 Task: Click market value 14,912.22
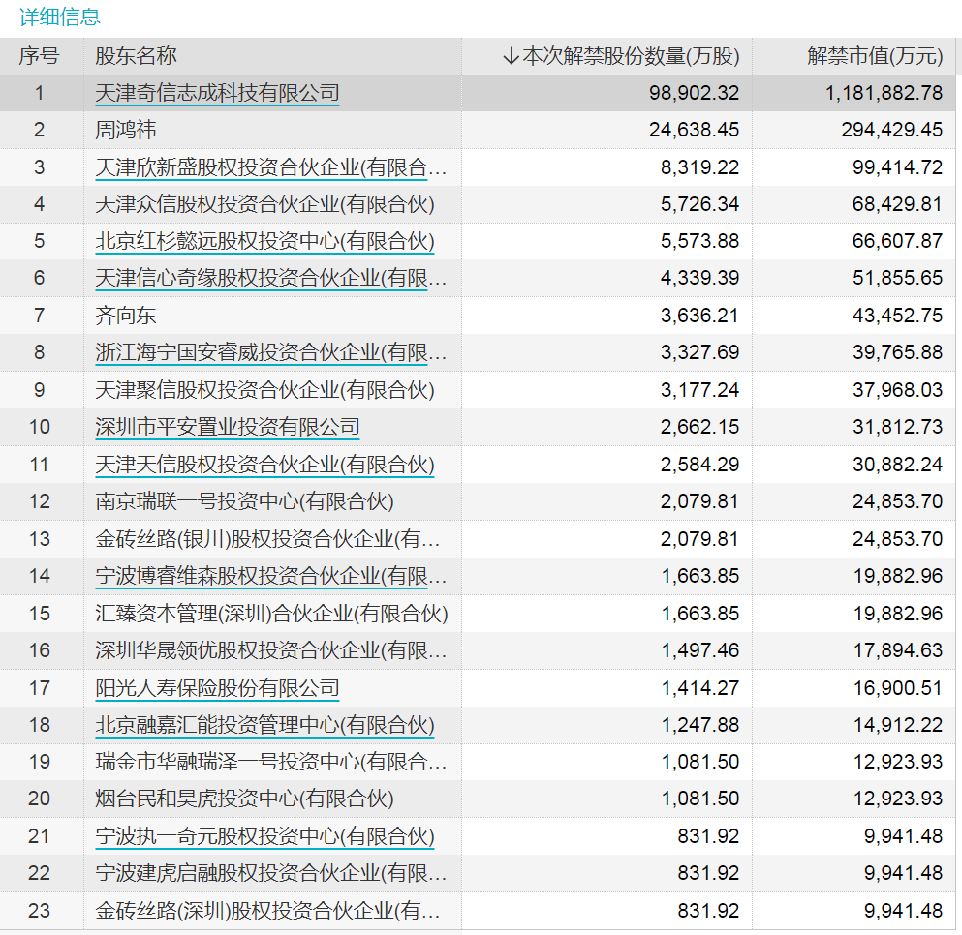(898, 725)
